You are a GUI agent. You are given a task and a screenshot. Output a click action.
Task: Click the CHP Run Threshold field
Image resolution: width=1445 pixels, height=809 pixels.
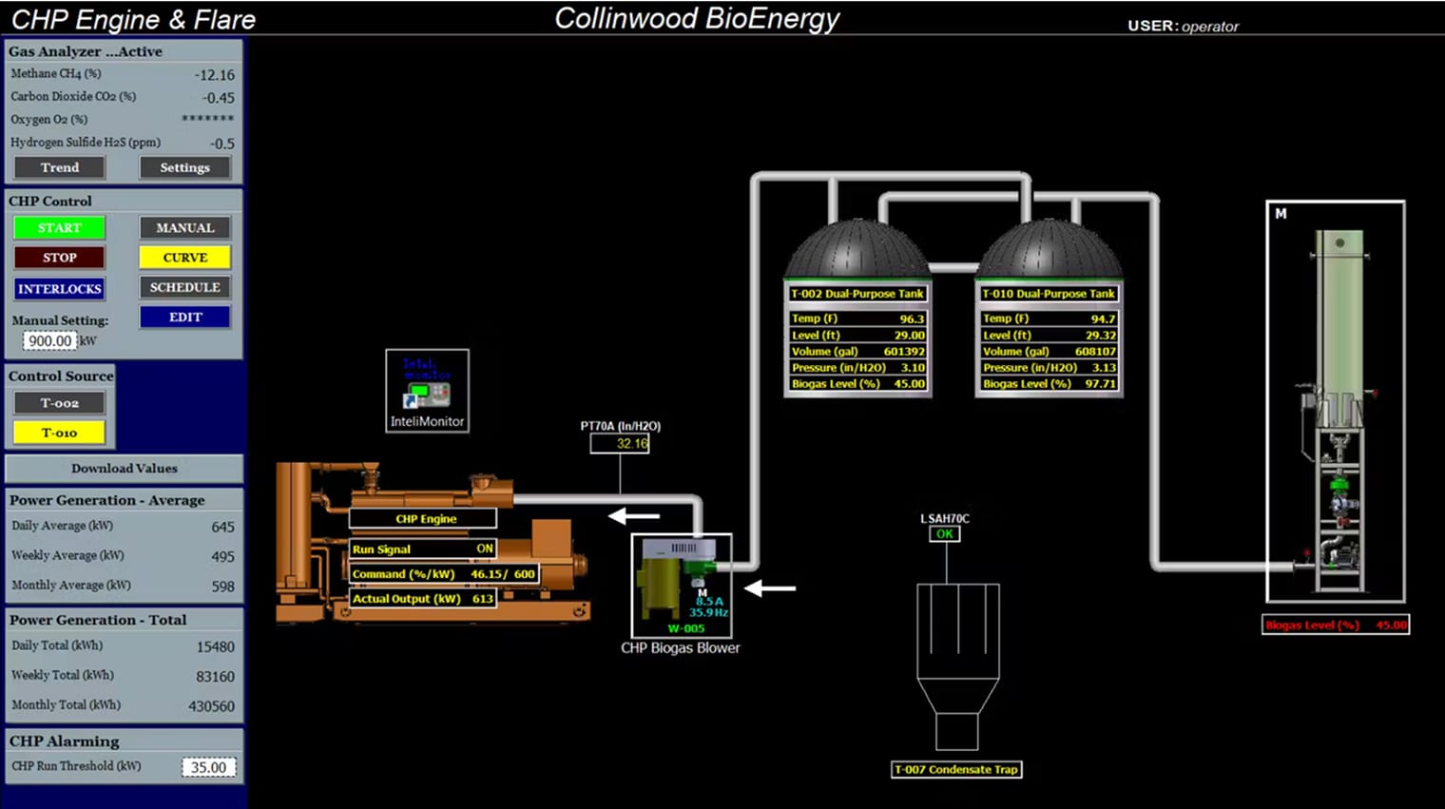pyautogui.click(x=208, y=767)
